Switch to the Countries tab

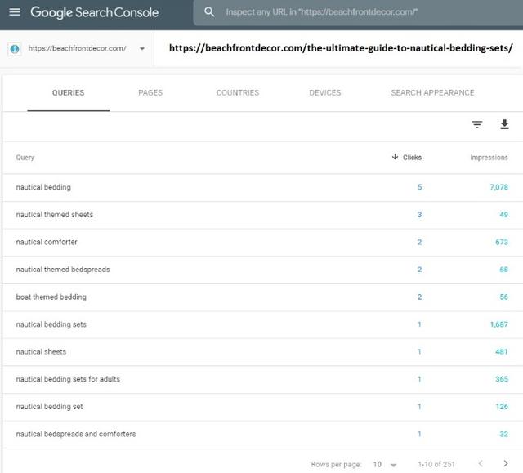pyautogui.click(x=238, y=92)
